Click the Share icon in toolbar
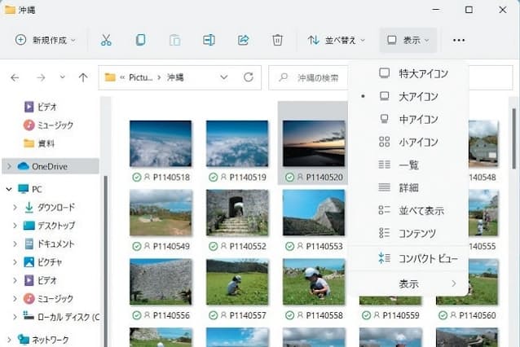 click(x=243, y=40)
